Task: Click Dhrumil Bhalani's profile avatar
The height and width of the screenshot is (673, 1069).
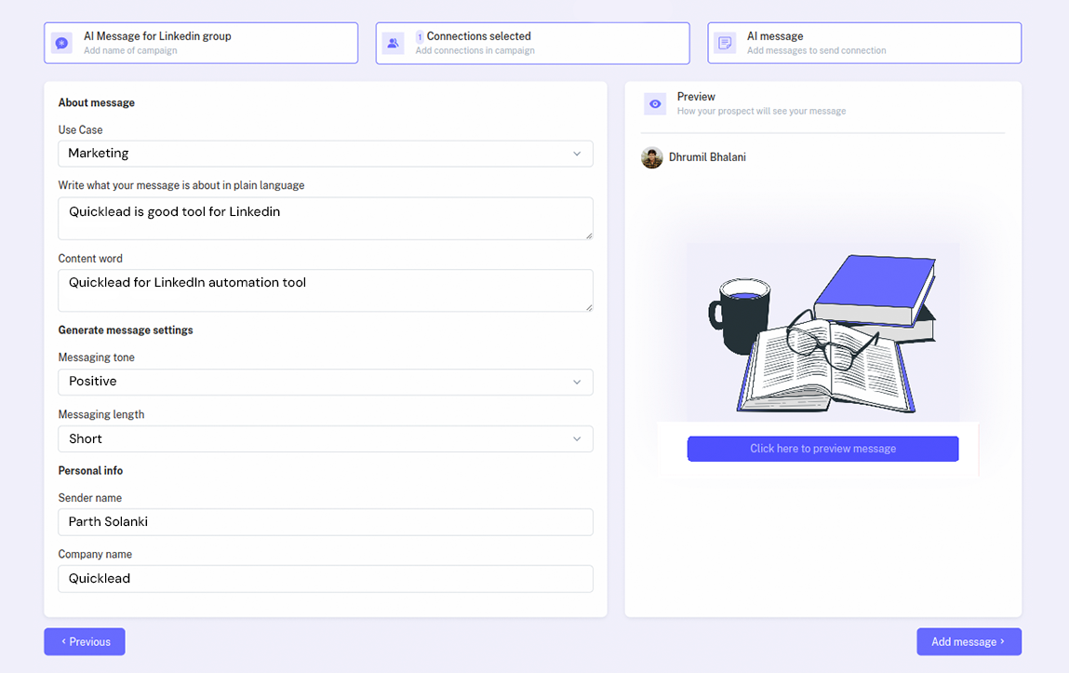Action: pyautogui.click(x=651, y=157)
